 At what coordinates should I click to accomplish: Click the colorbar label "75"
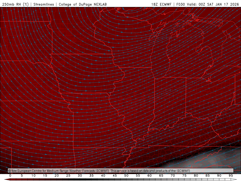pyautogui.click(x=184, y=176)
